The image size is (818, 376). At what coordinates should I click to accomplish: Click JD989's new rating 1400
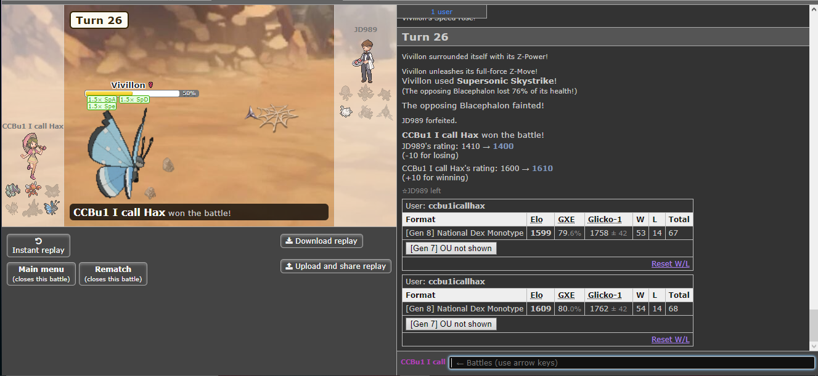pos(503,146)
